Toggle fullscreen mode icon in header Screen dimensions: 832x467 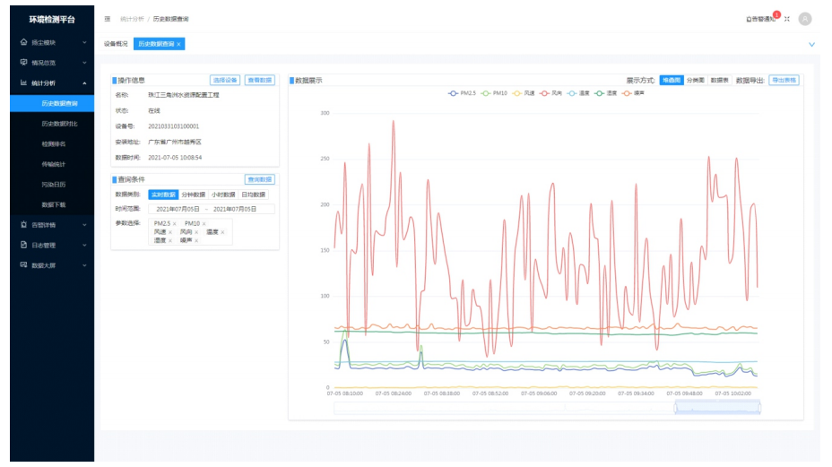coord(787,19)
